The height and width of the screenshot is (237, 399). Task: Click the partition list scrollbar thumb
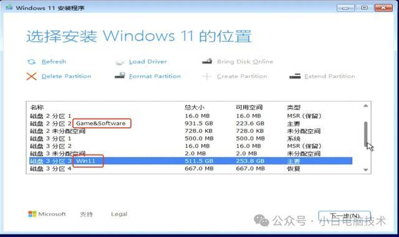pyautogui.click(x=366, y=134)
